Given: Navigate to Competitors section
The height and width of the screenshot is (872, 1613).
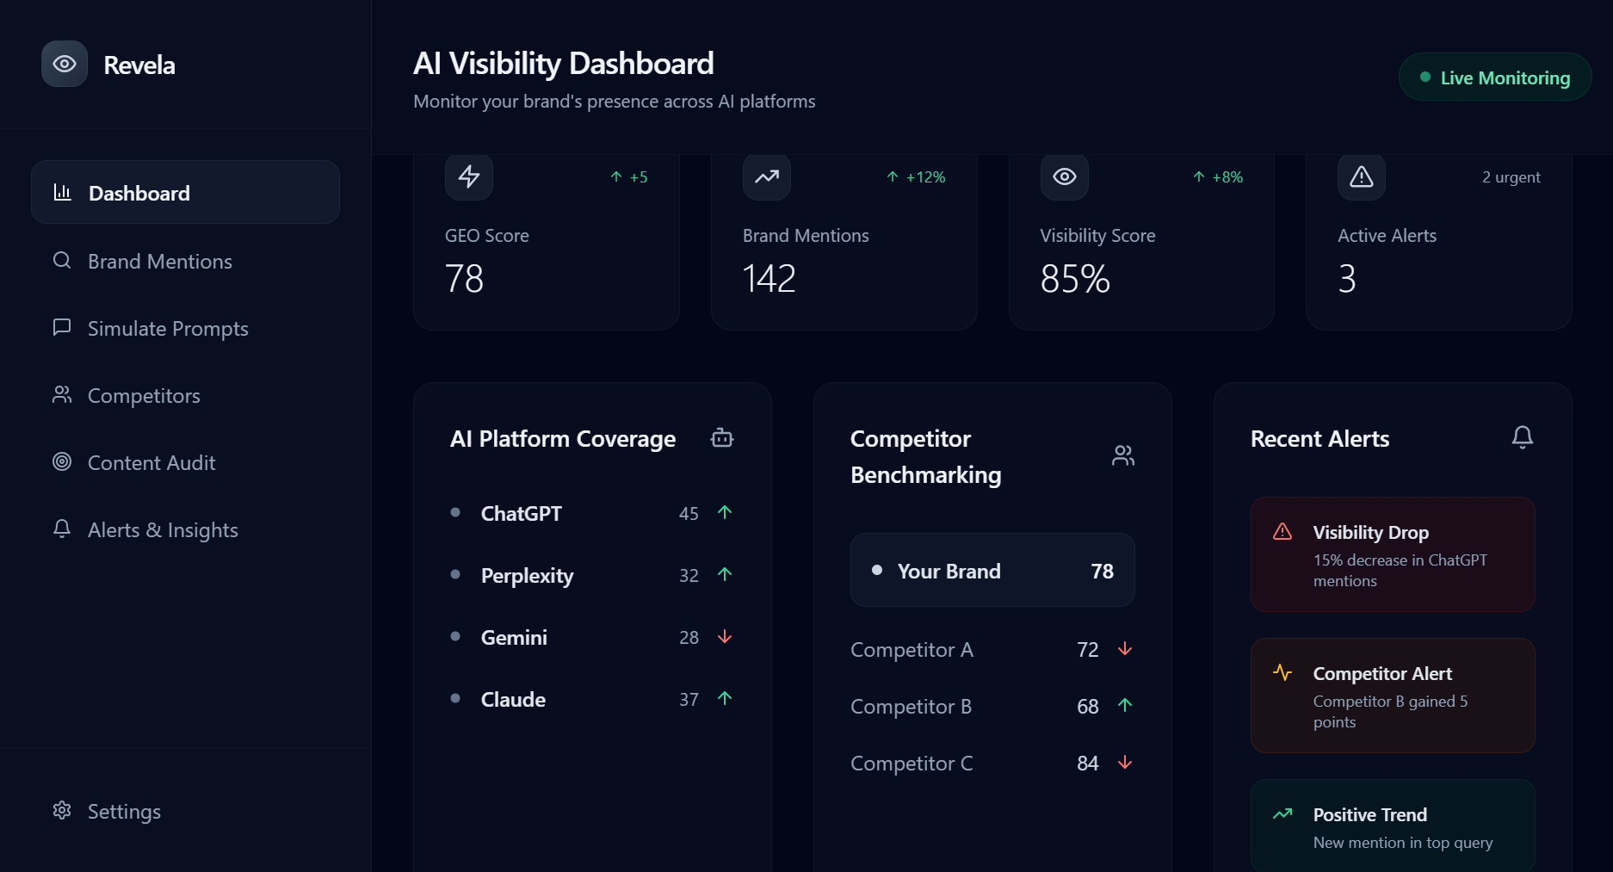Looking at the screenshot, I should click(185, 395).
